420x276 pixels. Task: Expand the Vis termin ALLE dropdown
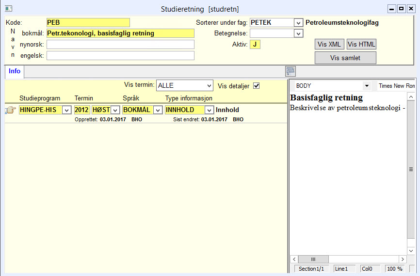(x=210, y=86)
